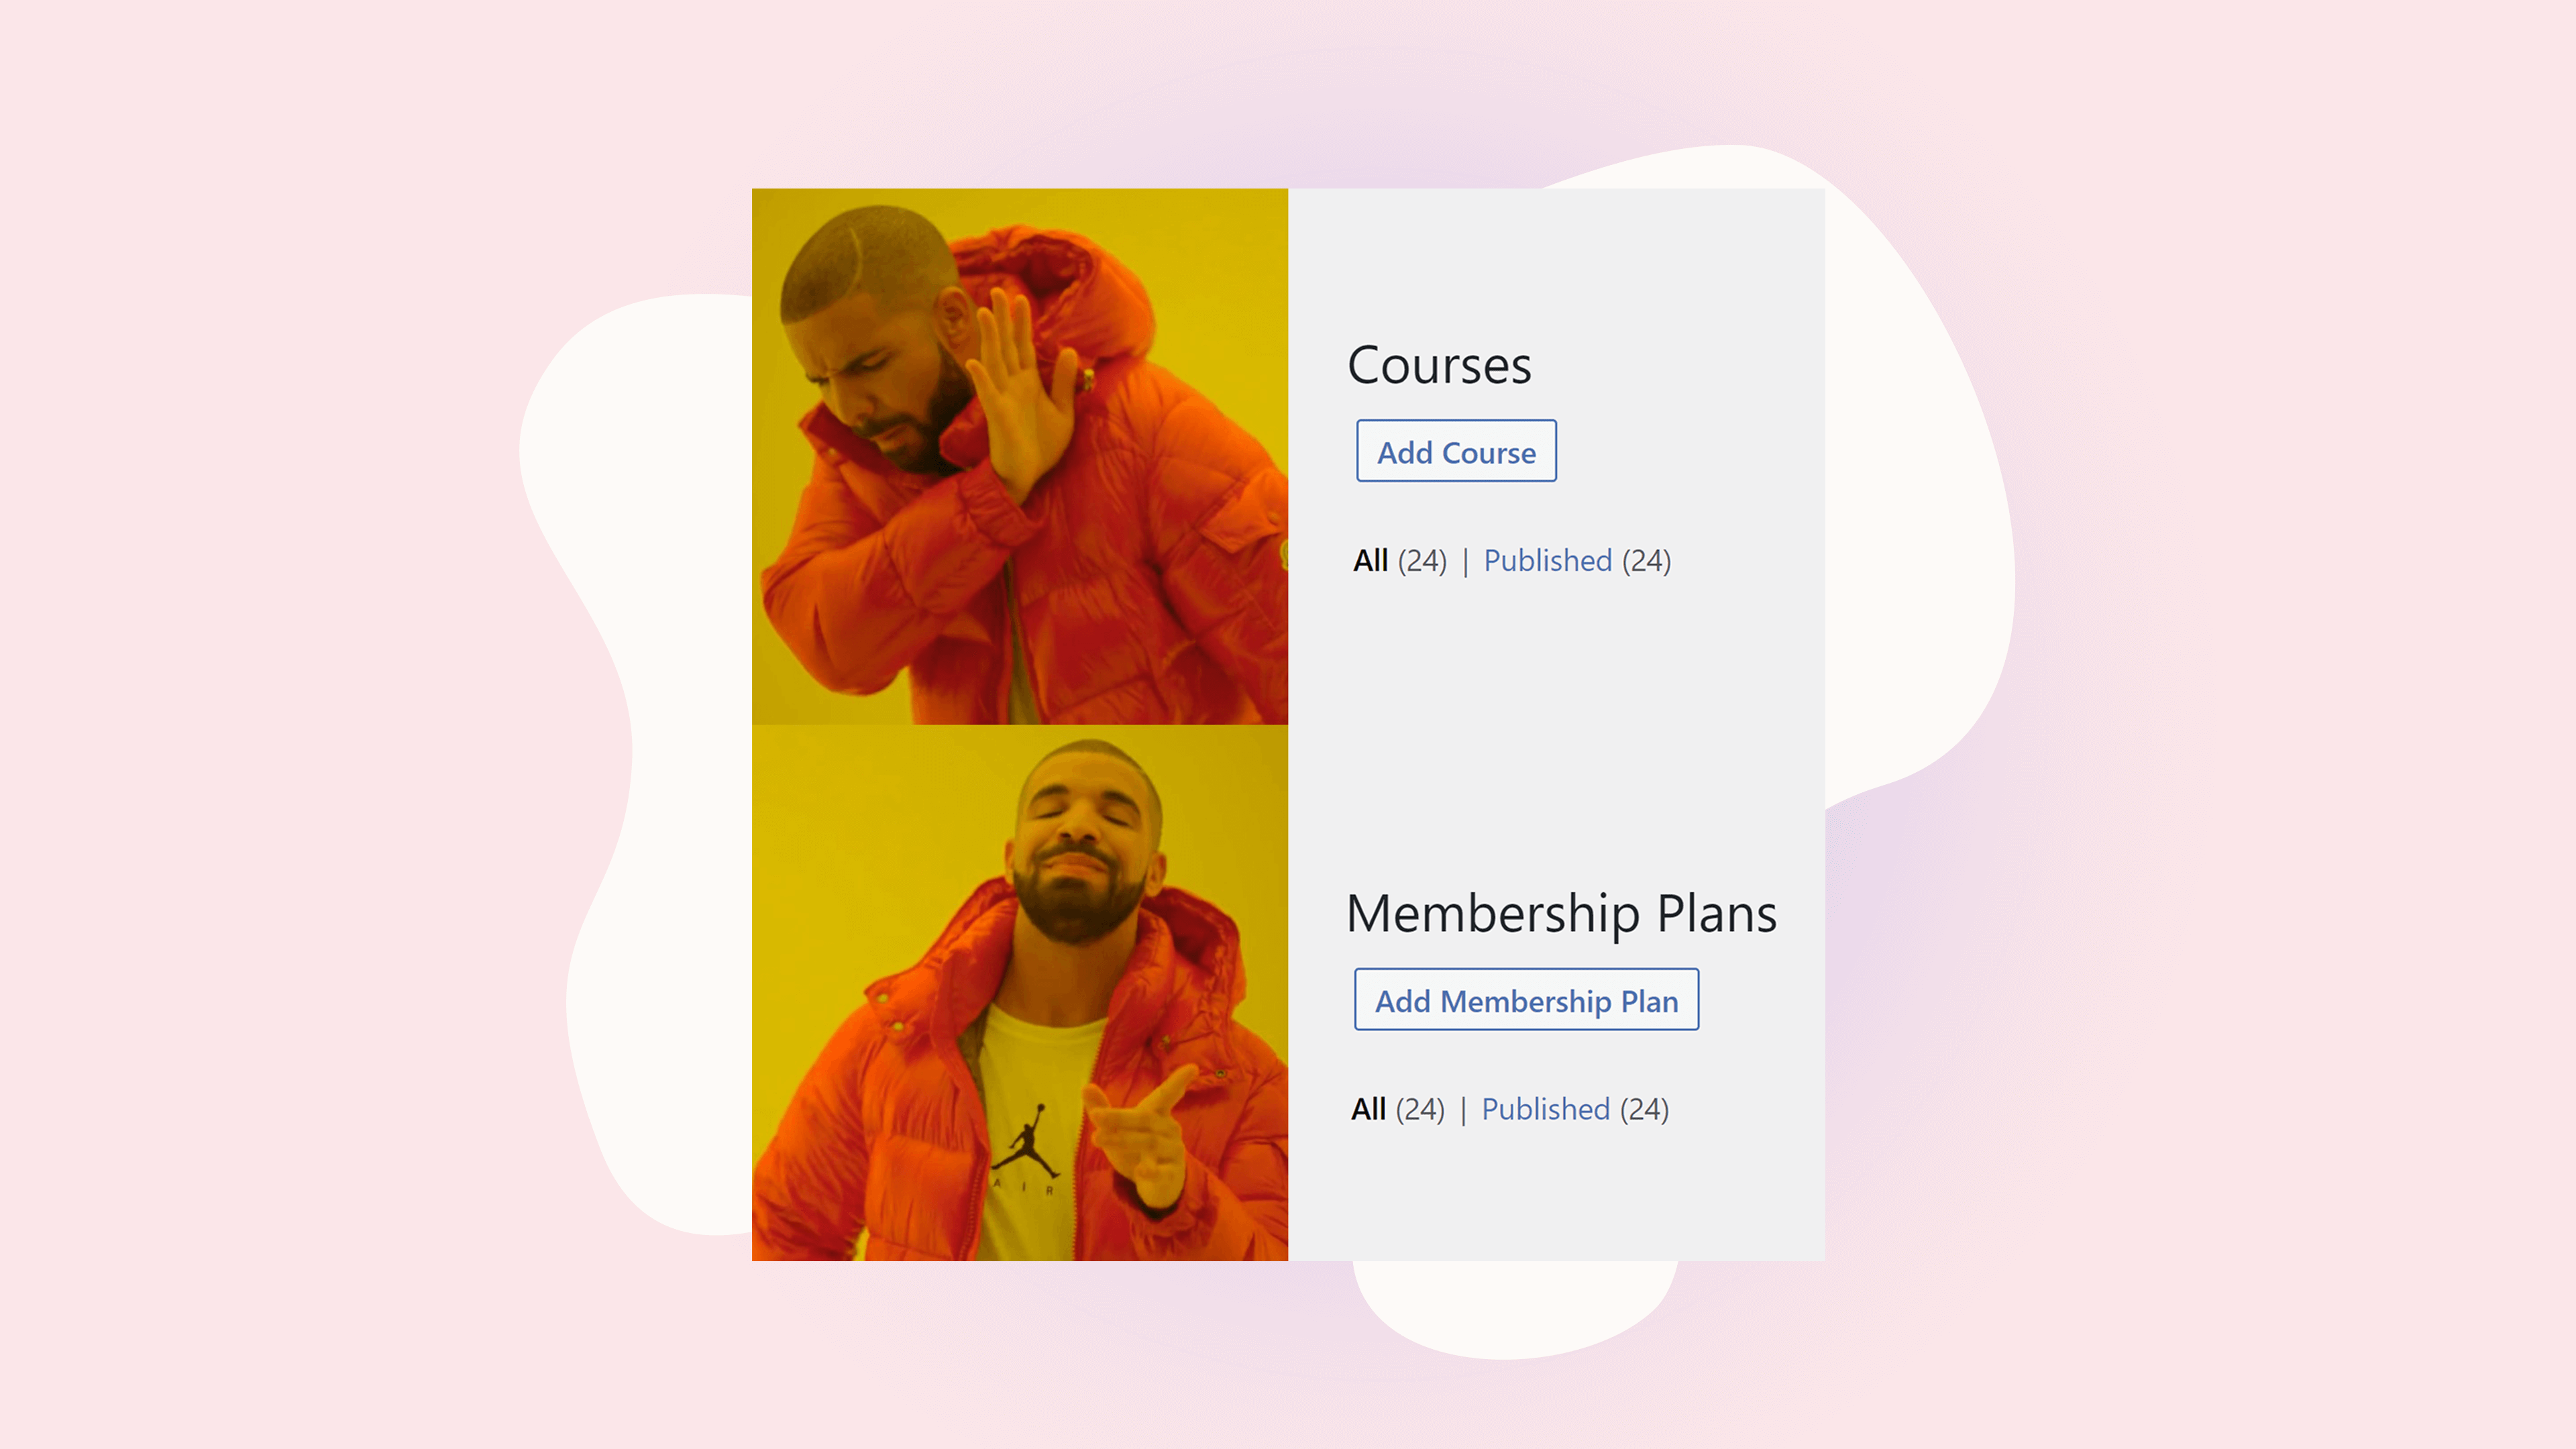Viewport: 2576px width, 1449px height.
Task: Select the Published filter for Membership Plans
Action: [x=1544, y=1108]
